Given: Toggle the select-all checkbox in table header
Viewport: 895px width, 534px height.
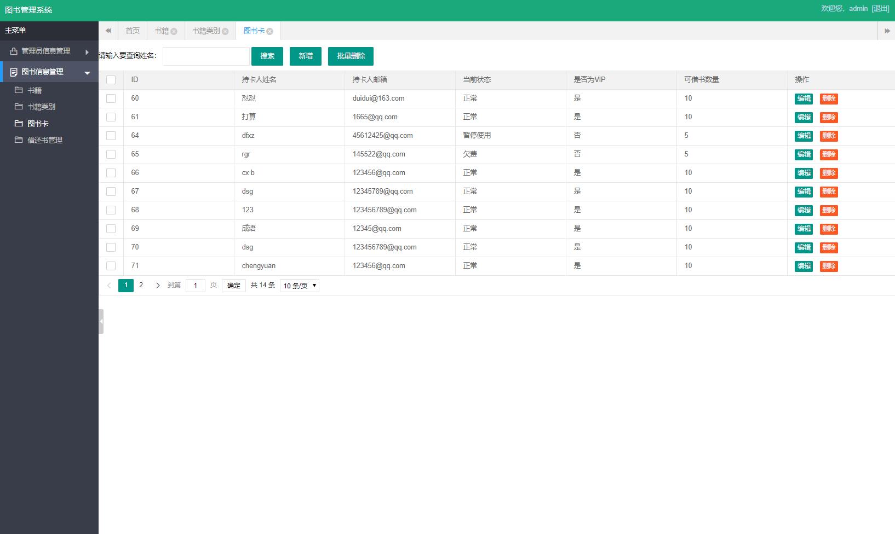Looking at the screenshot, I should coord(111,80).
